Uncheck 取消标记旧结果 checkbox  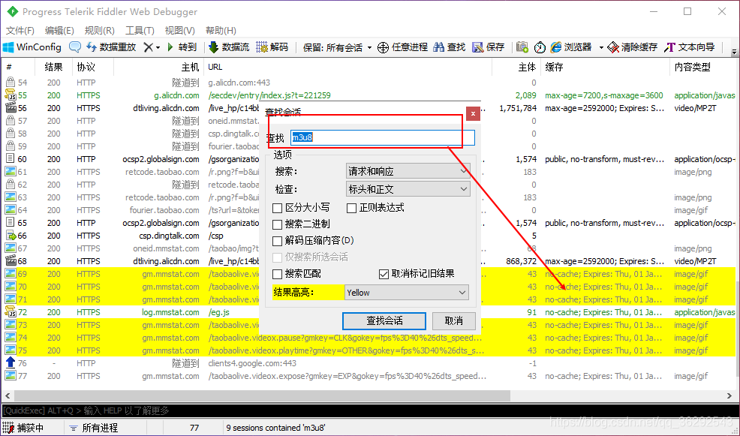pyautogui.click(x=384, y=274)
